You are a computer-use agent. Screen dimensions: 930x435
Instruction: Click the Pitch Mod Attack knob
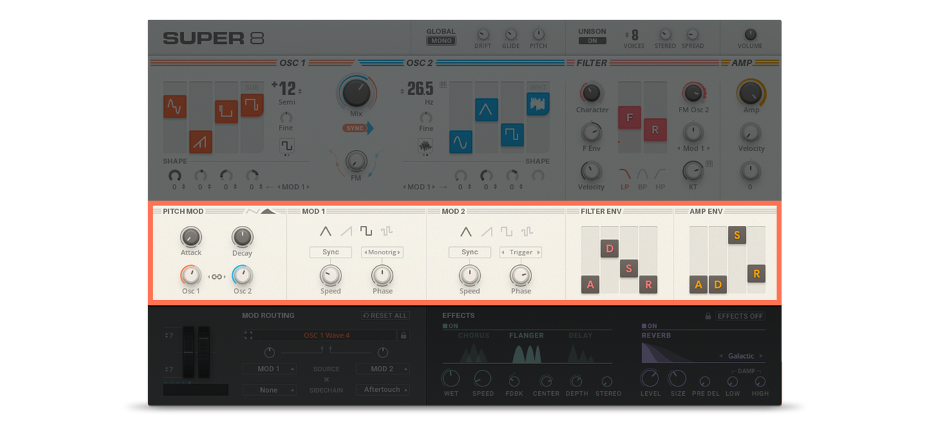tap(191, 237)
